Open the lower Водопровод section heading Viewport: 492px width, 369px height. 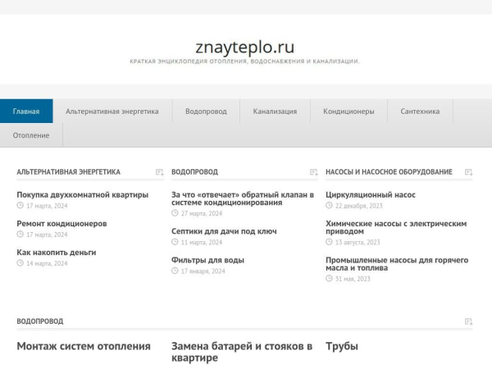[40, 321]
